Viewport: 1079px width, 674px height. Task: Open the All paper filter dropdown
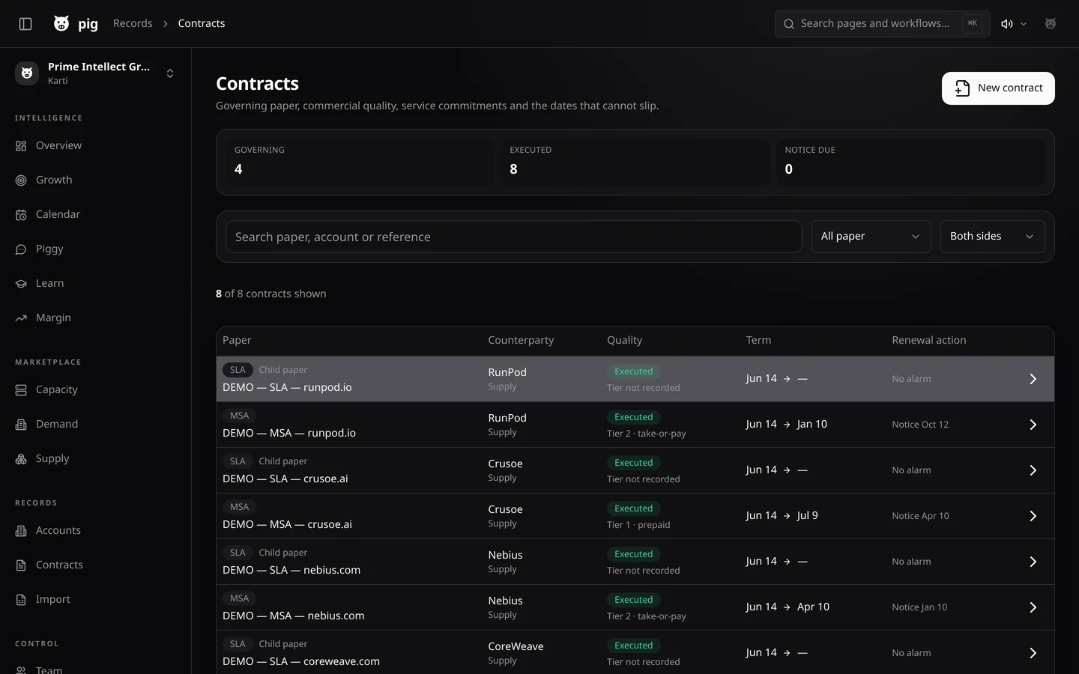click(x=871, y=237)
